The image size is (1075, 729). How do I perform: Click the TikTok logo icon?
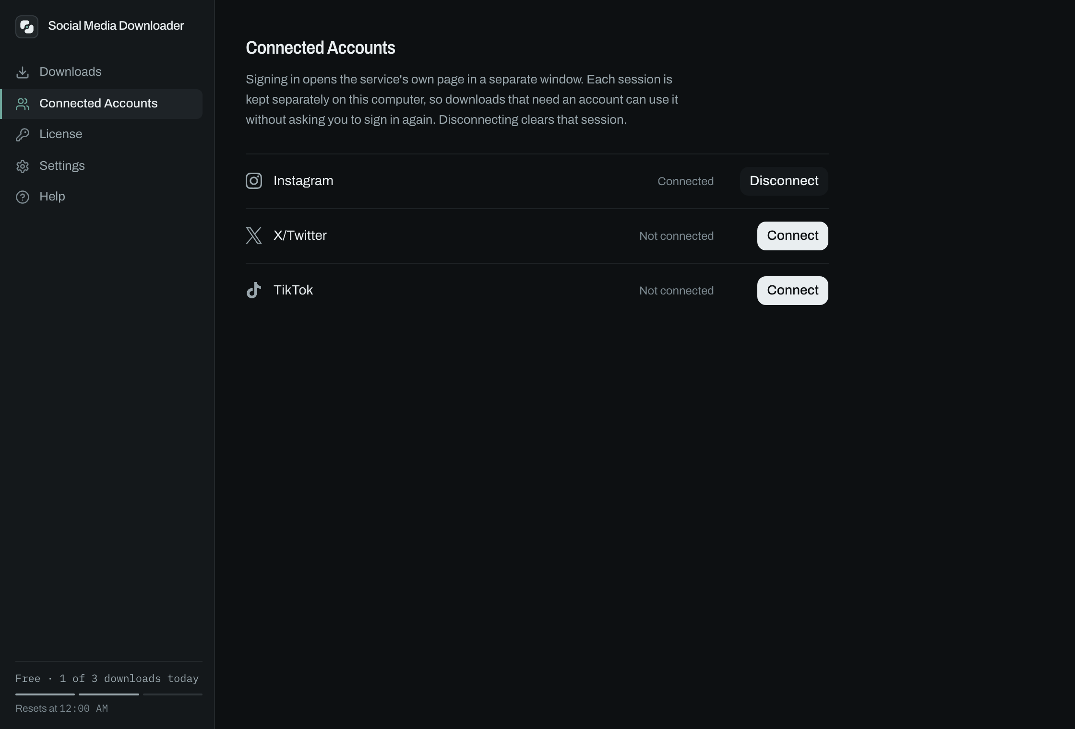tap(254, 290)
